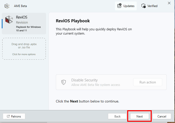Click the Patrons external link icon

click(x=8, y=116)
